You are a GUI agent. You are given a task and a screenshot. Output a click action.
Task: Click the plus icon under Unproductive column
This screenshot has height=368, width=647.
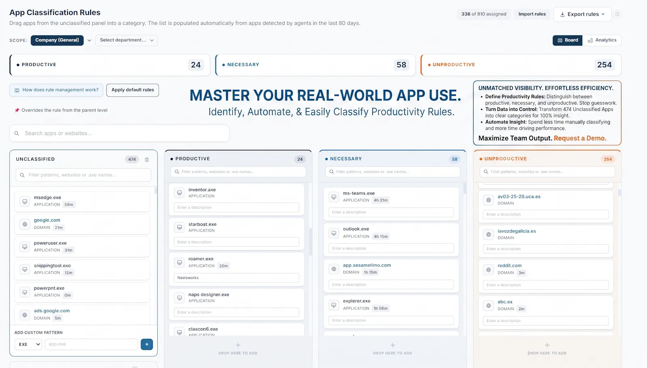pos(547,345)
